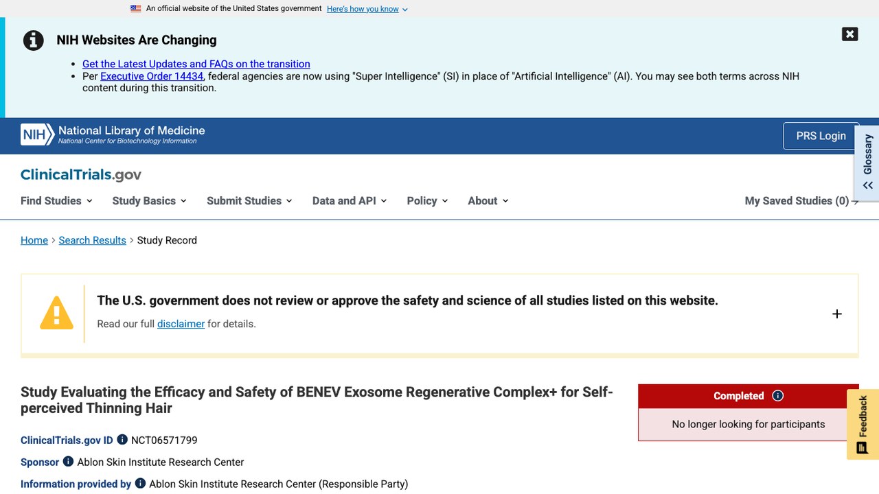The width and height of the screenshot is (879, 494).
Task: Open the Submit Studies menu
Action: click(249, 201)
